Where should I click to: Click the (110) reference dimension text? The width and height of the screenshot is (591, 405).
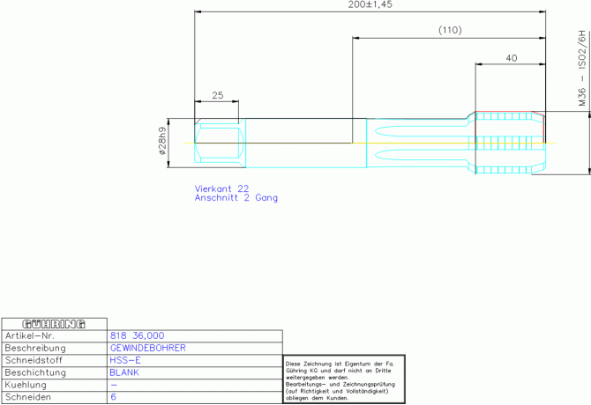[x=450, y=30]
